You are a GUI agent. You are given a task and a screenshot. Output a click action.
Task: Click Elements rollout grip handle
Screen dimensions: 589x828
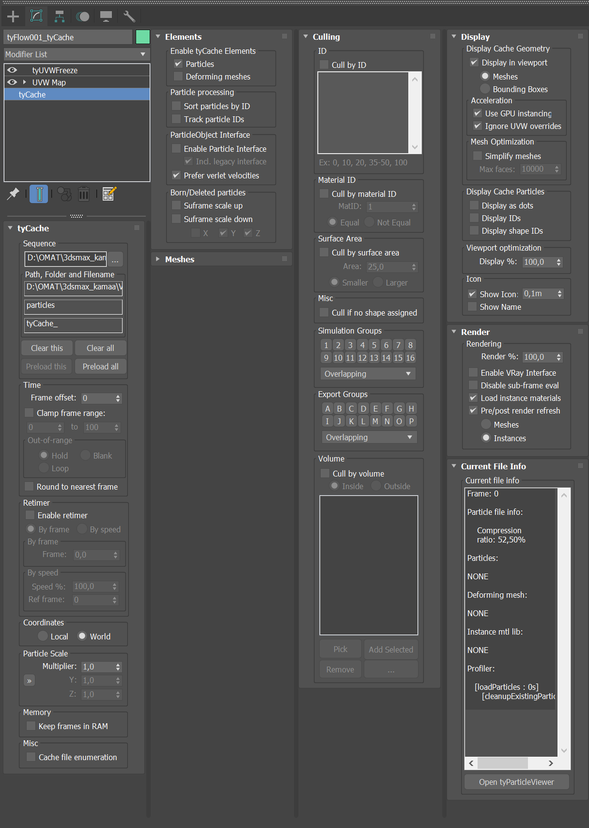(284, 36)
